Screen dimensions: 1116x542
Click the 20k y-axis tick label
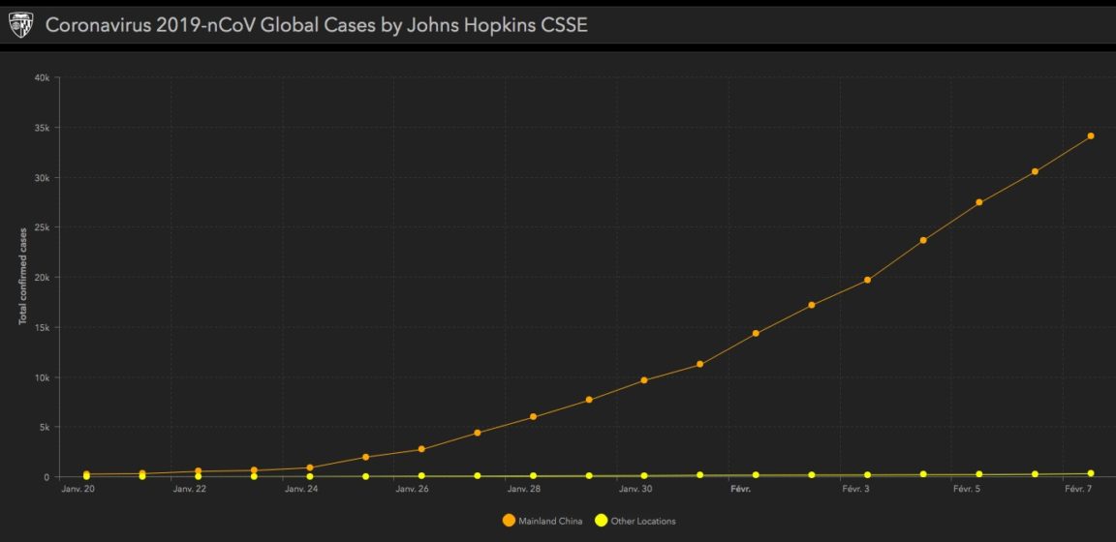click(x=42, y=278)
